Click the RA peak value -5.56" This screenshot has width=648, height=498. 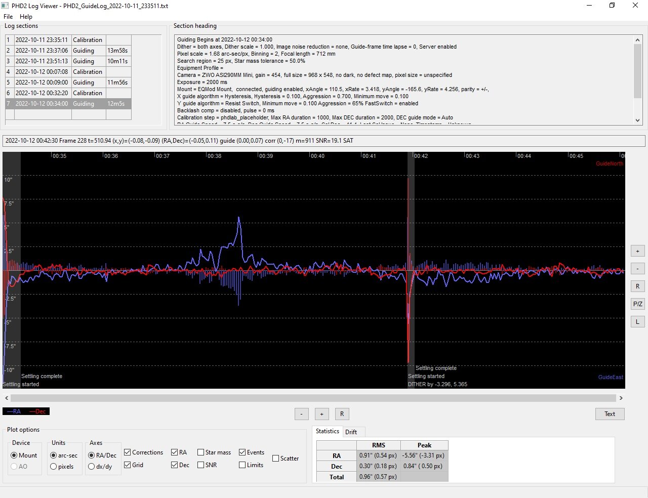point(424,455)
